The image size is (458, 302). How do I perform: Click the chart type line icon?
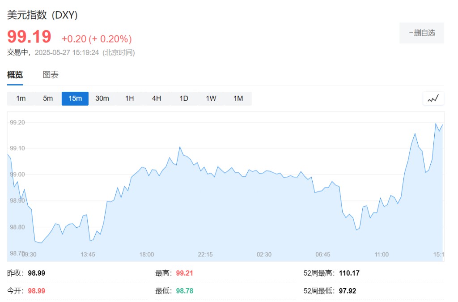coord(433,98)
